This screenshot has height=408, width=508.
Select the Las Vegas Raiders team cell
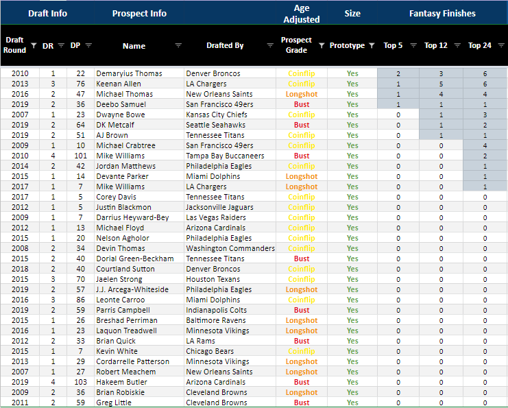coord(230,218)
